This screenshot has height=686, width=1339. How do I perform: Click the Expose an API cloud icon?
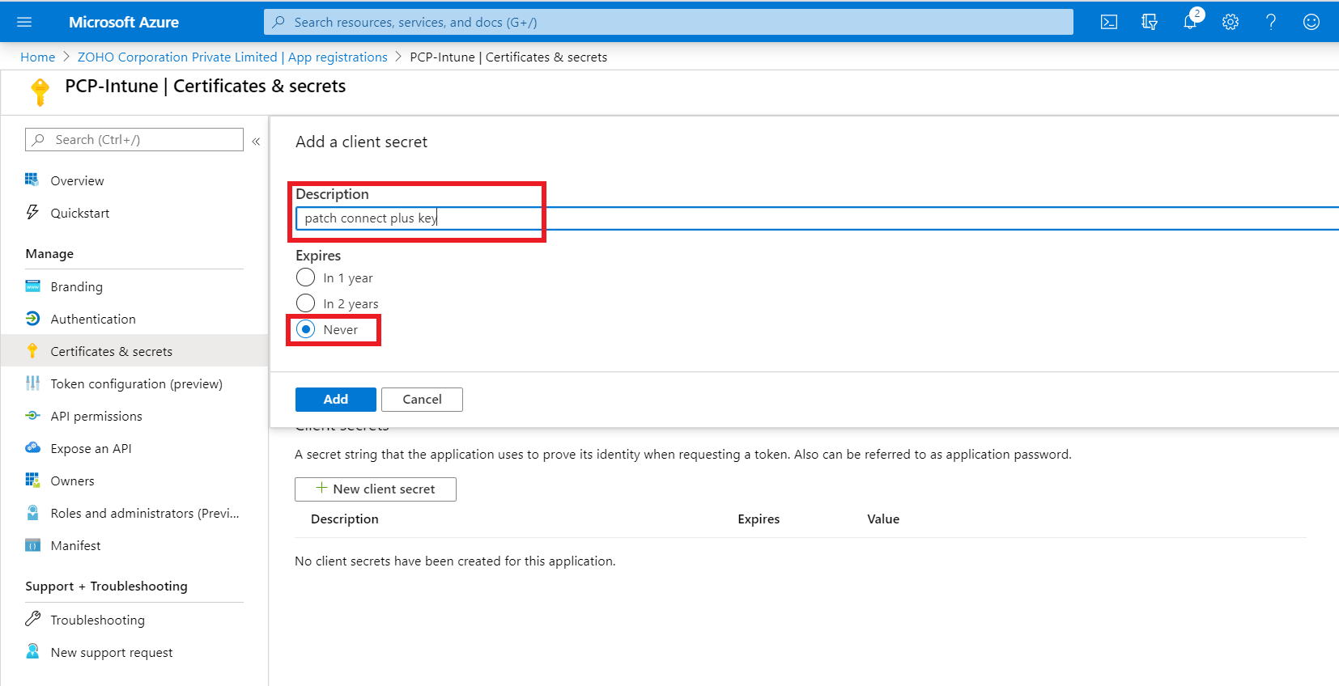point(32,448)
